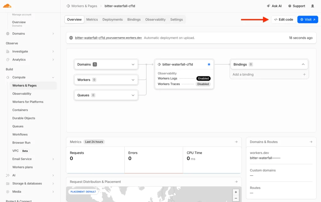The image size is (321, 202).
Task: Click the blue Visit button
Action: [308, 19]
